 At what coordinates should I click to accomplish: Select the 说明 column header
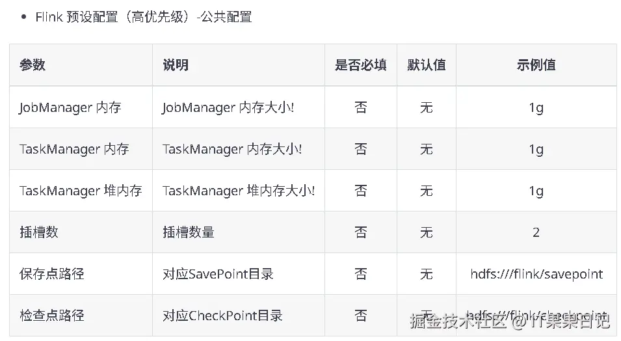coord(176,65)
